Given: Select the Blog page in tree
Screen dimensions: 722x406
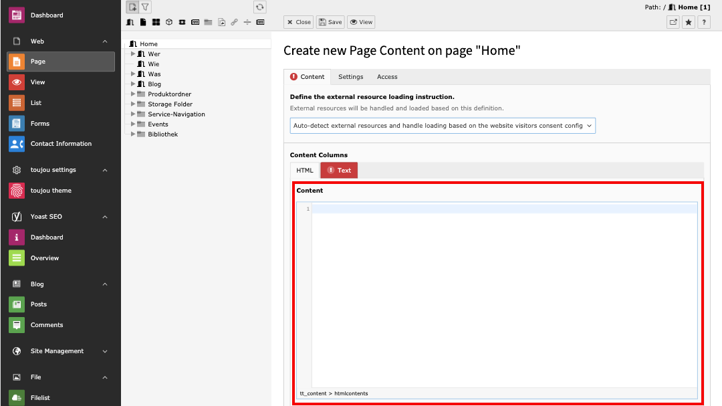Looking at the screenshot, I should tap(154, 84).
